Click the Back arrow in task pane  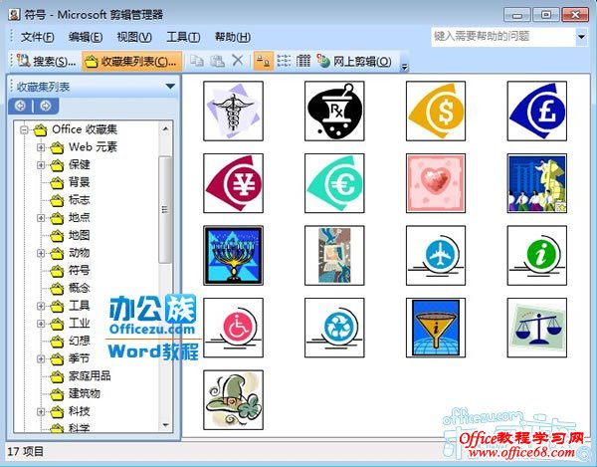click(20, 106)
